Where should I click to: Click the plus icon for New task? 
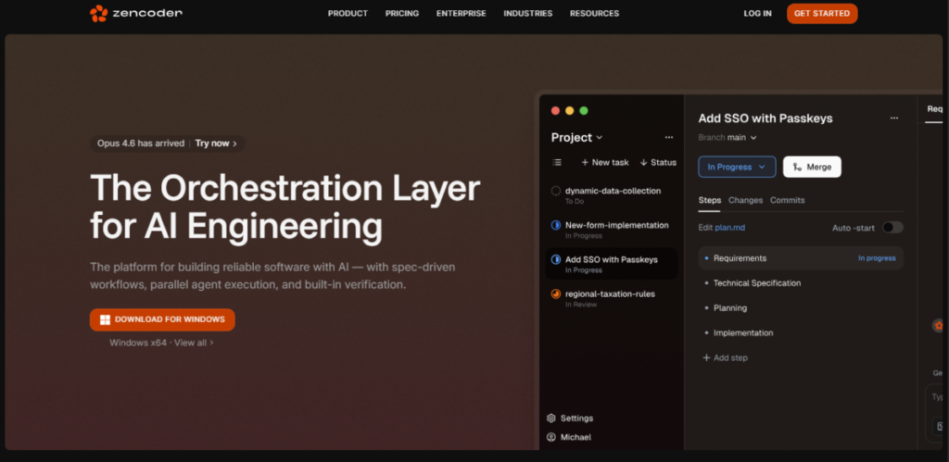[586, 162]
